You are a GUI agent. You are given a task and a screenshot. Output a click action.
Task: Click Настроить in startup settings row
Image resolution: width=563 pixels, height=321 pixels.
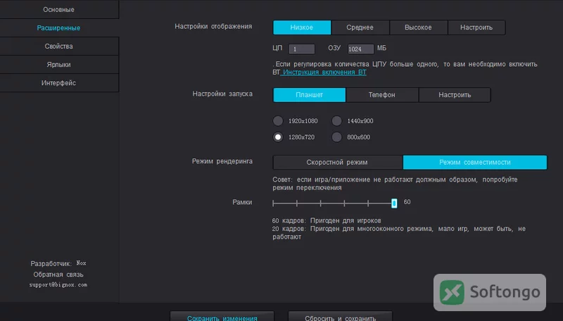455,95
